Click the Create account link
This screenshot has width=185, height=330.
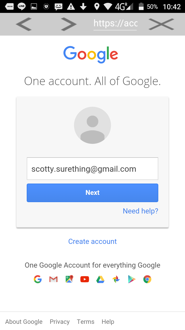click(92, 241)
